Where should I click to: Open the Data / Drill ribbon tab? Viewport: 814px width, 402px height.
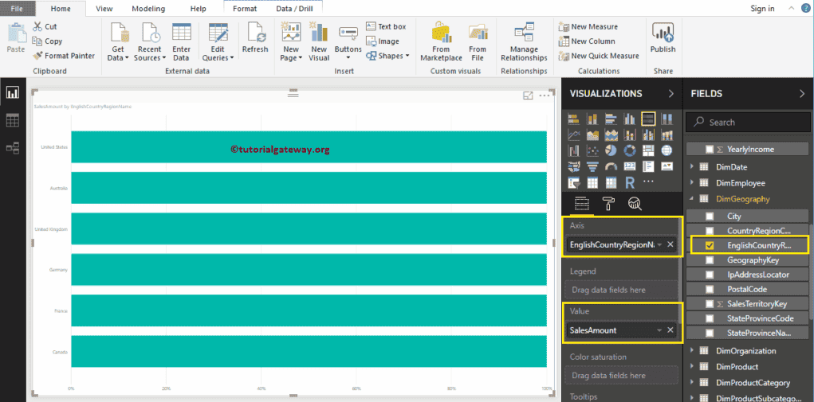coord(293,8)
